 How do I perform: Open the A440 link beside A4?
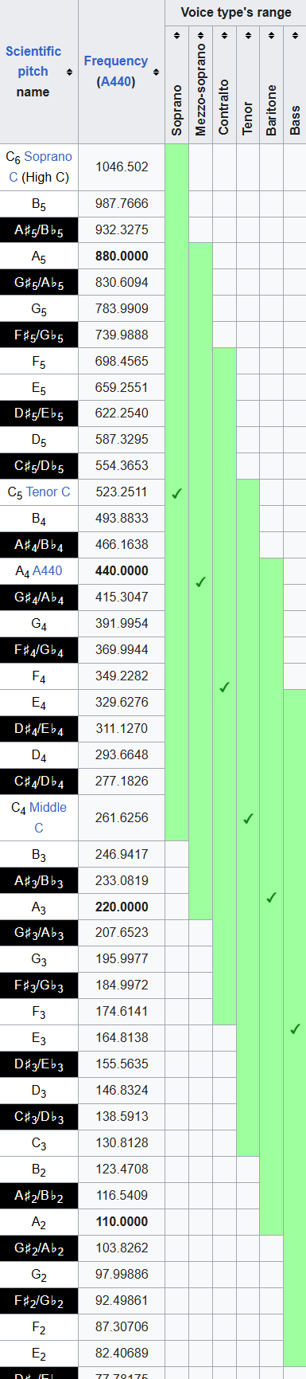tap(47, 570)
